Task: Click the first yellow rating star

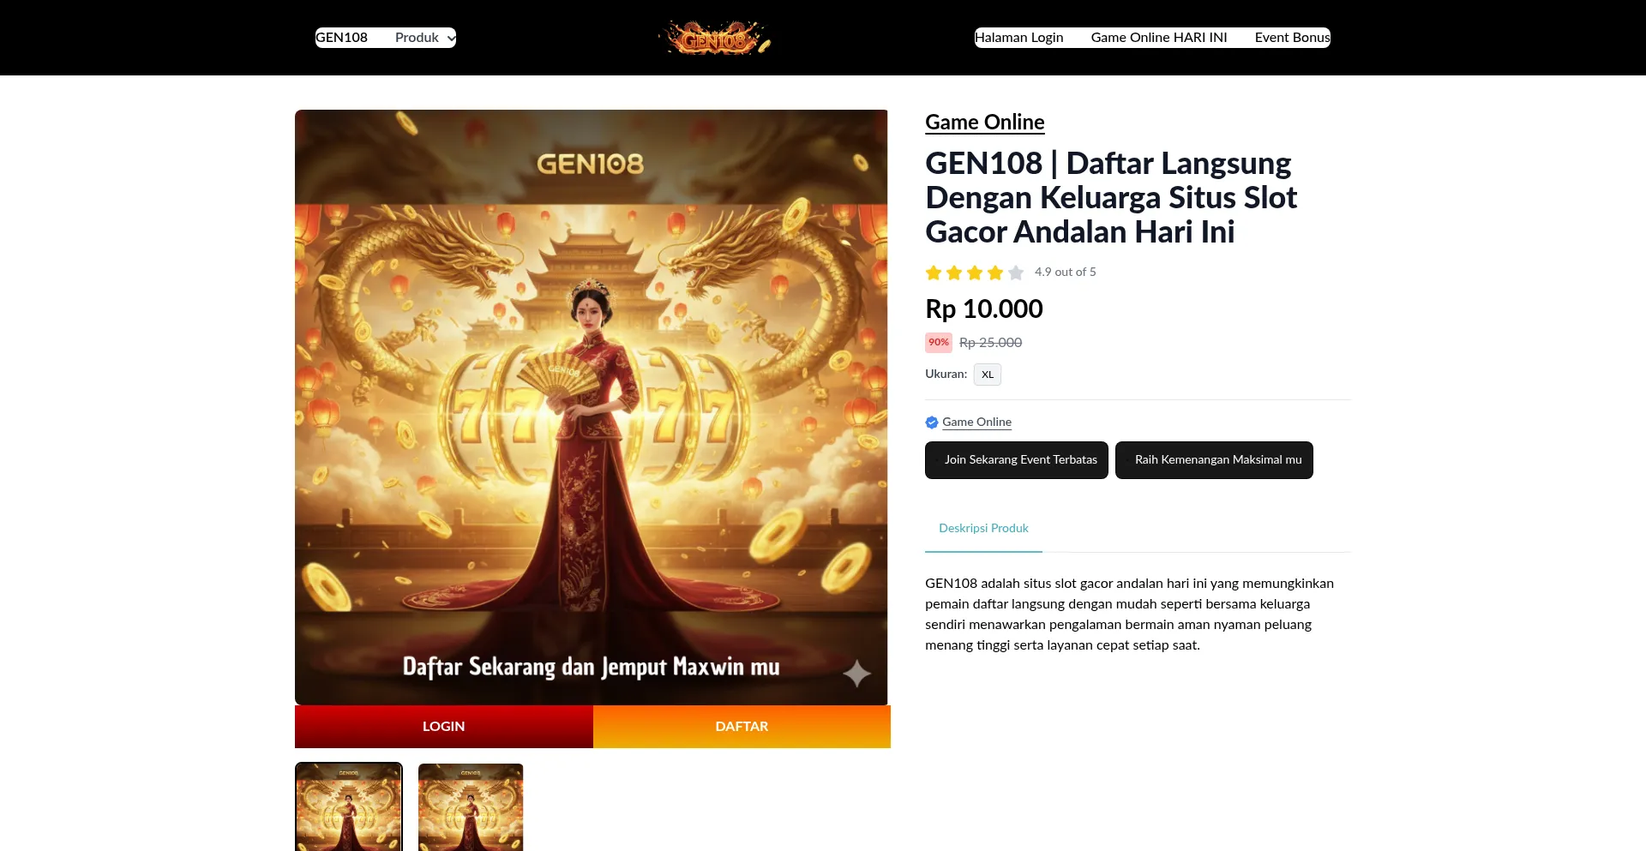Action: tap(934, 273)
